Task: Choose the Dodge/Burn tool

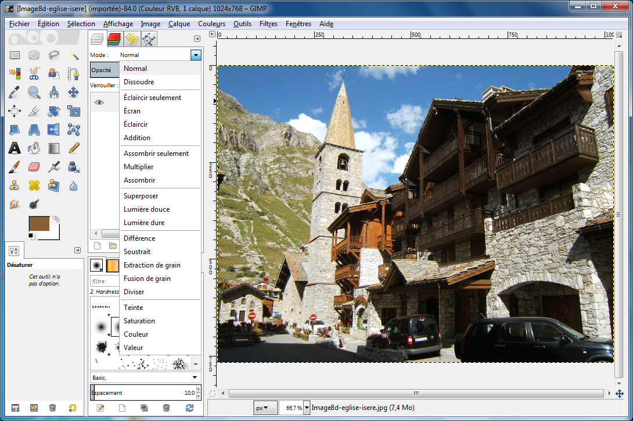Action: [34, 204]
